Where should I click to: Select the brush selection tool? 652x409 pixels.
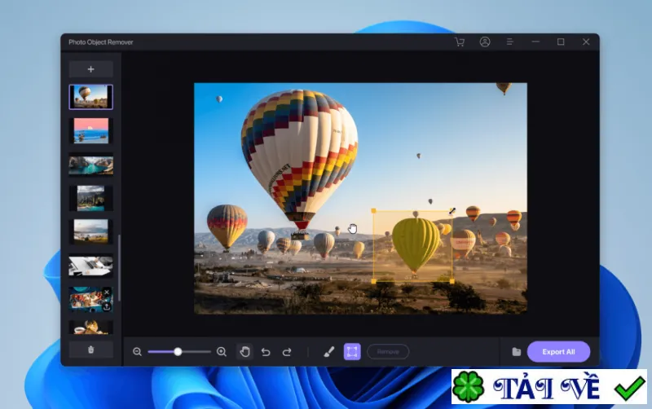(329, 352)
